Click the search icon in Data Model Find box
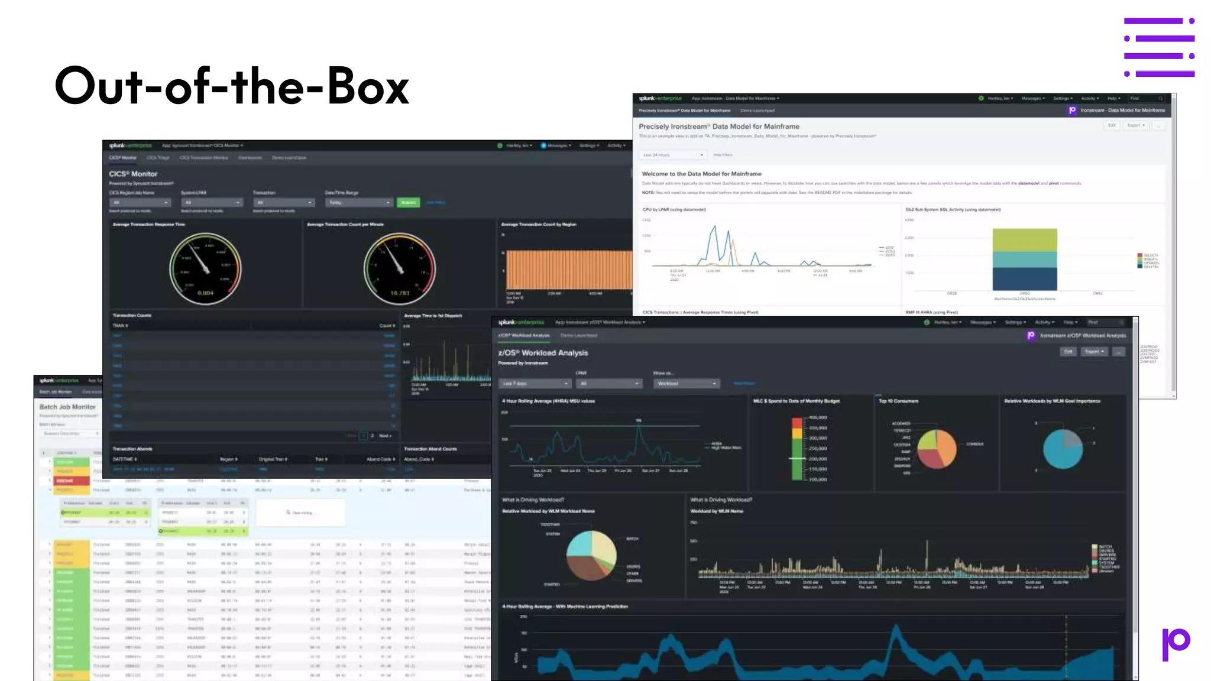 coord(1161,99)
